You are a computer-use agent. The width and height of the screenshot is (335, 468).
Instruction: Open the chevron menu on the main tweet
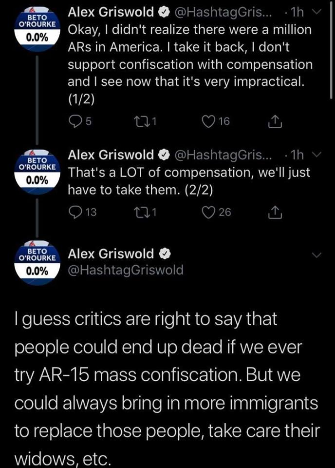[317, 255]
